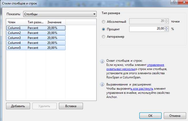Click info icon beside Охват столбцов и строк
Image resolution: width=188 pixels, height=121 pixels.
coord(102,61)
